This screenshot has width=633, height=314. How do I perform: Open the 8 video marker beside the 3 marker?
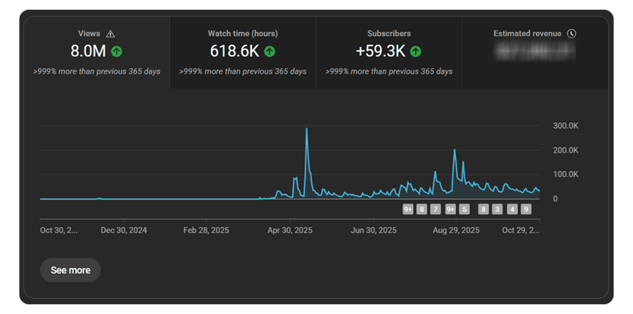pyautogui.click(x=483, y=209)
